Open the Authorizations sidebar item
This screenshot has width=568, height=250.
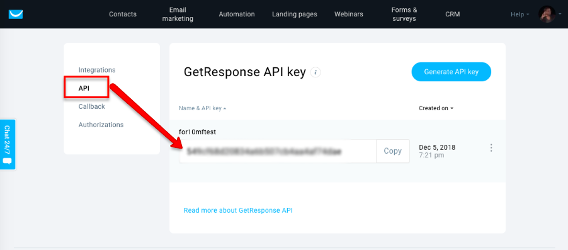click(101, 125)
